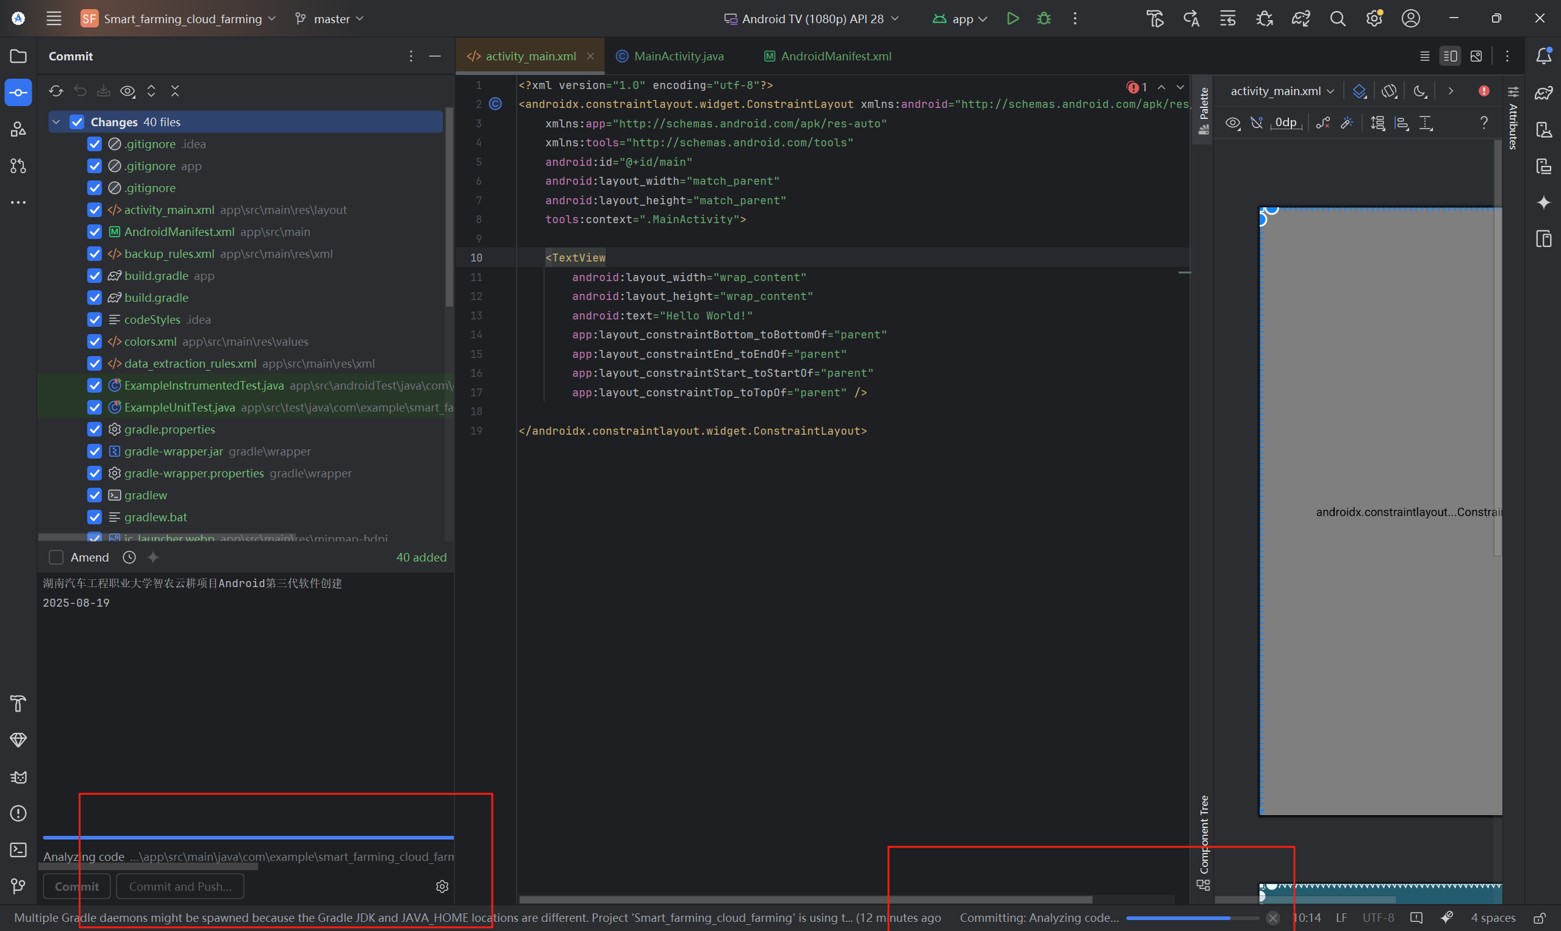Image resolution: width=1561 pixels, height=931 pixels.
Task: Start debugging the app
Action: pos(1042,18)
